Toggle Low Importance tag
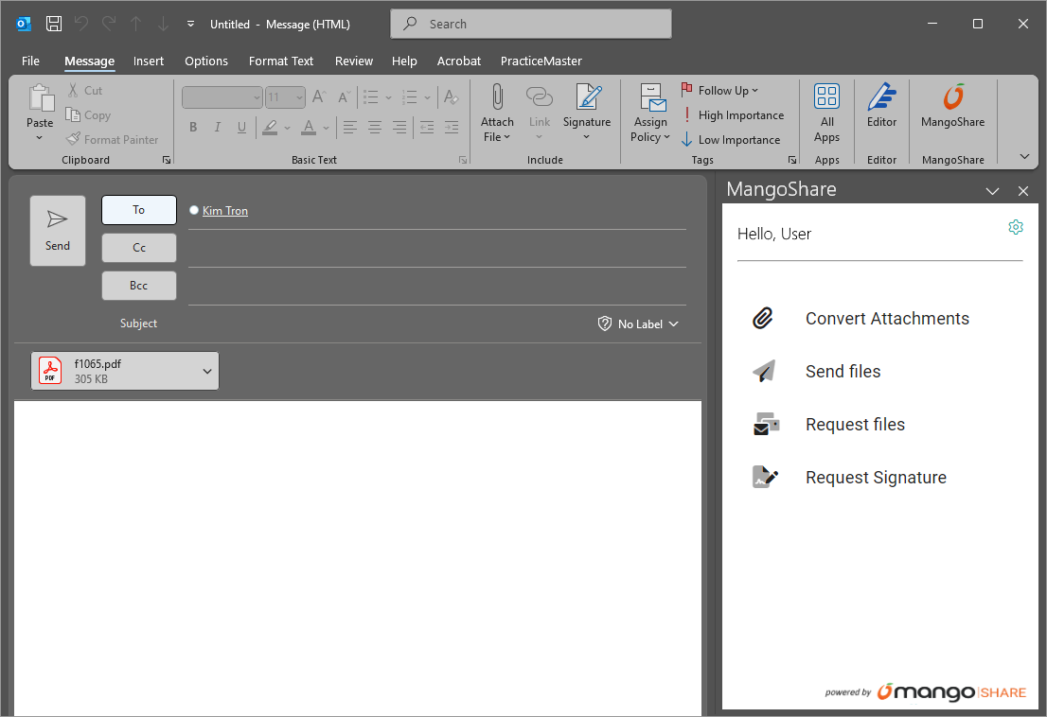Viewport: 1047px width, 717px height. point(731,140)
